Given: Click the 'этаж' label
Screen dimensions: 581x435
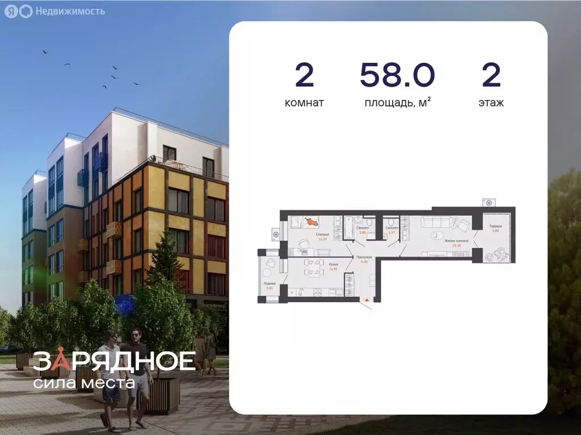Looking at the screenshot, I should (491, 103).
